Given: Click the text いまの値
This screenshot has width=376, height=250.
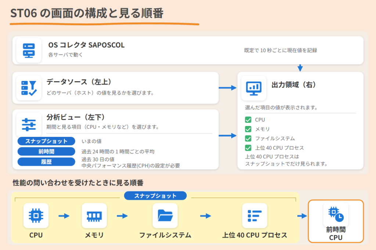Looking at the screenshot, I should pos(91,141).
